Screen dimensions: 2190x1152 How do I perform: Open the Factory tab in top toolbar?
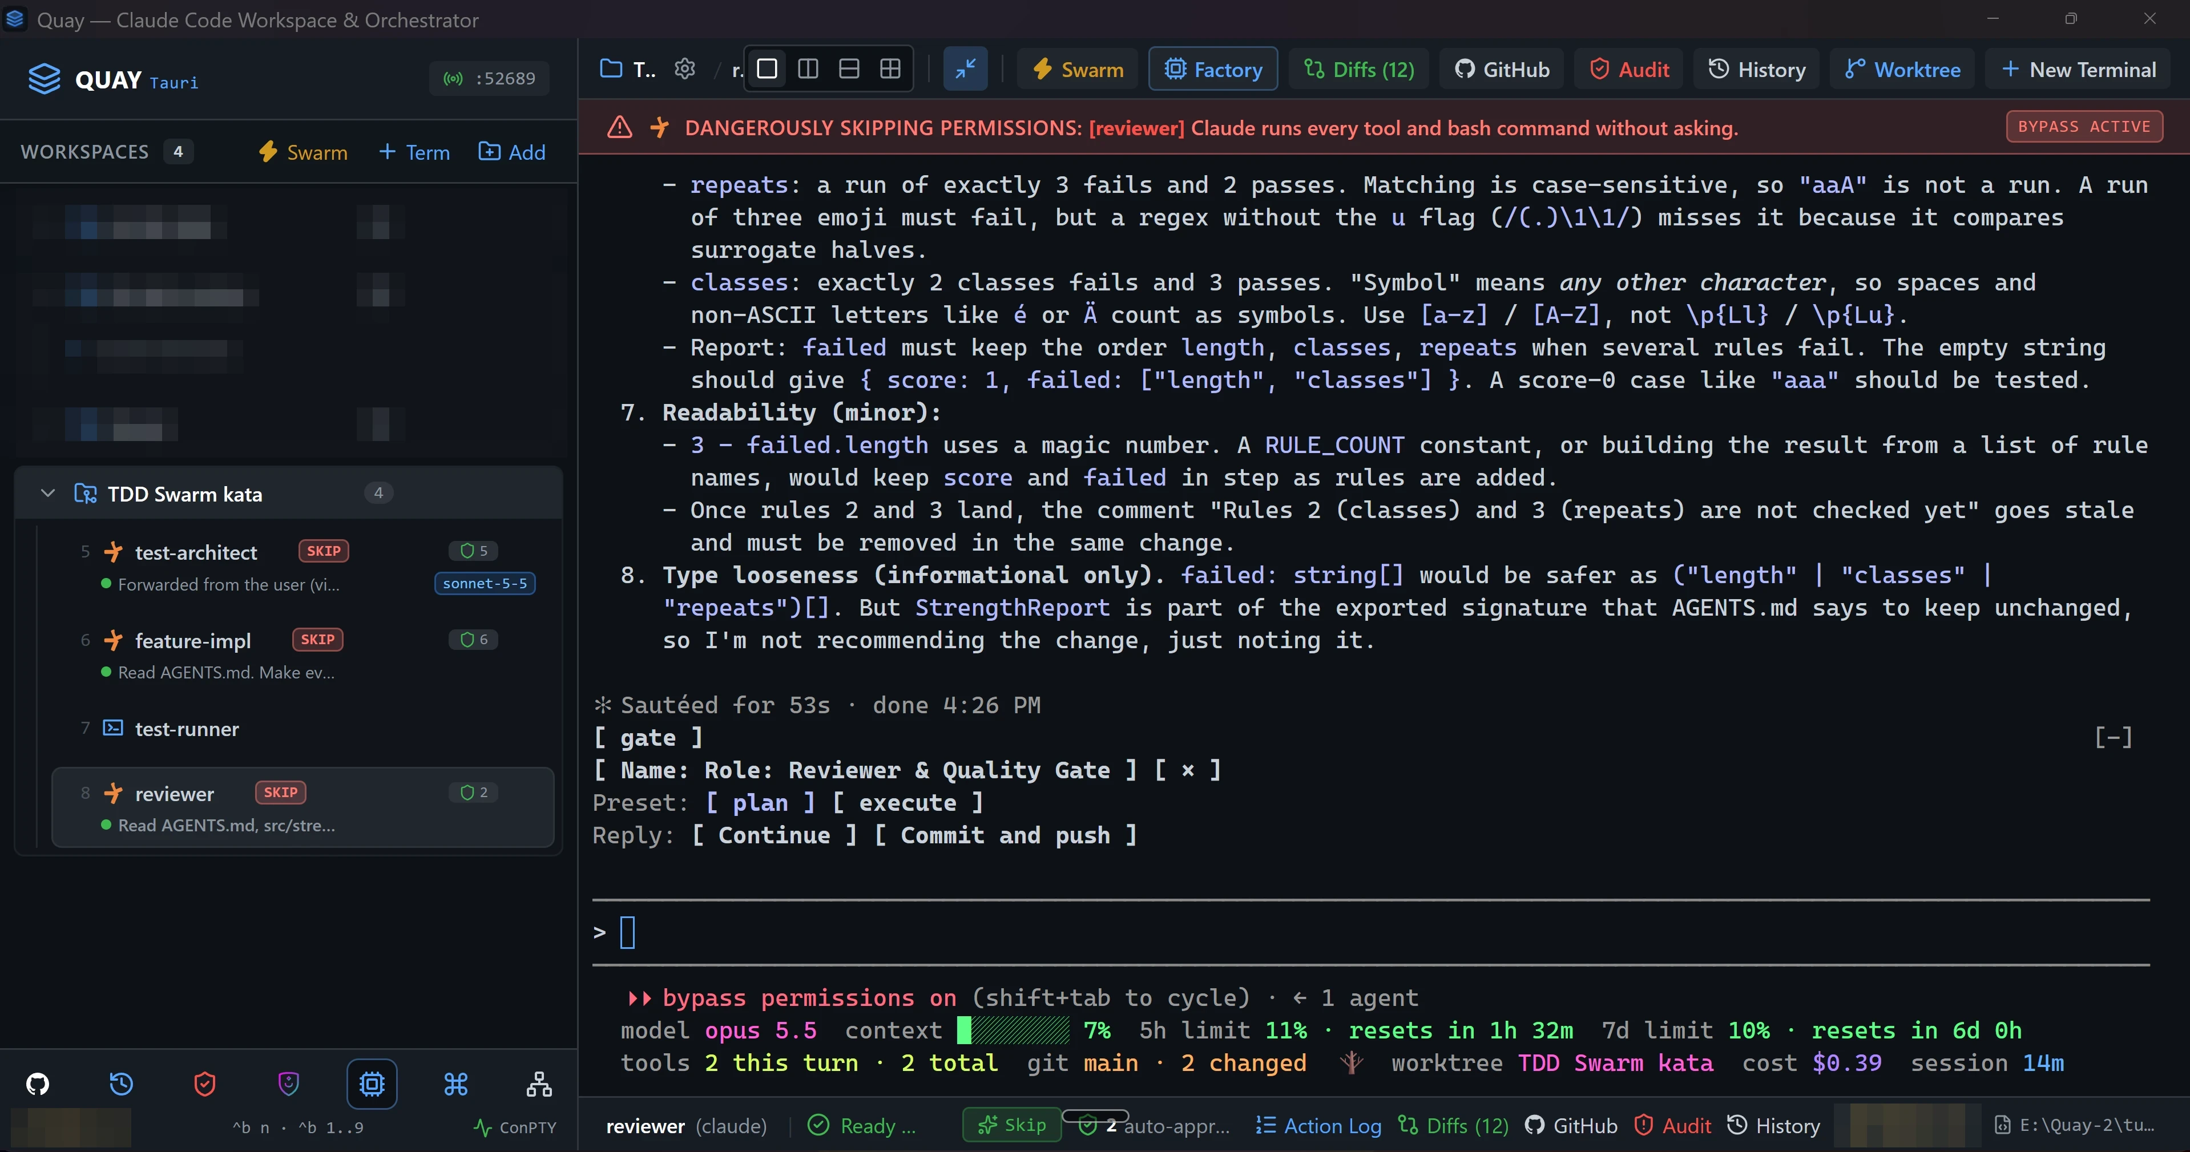click(1212, 69)
